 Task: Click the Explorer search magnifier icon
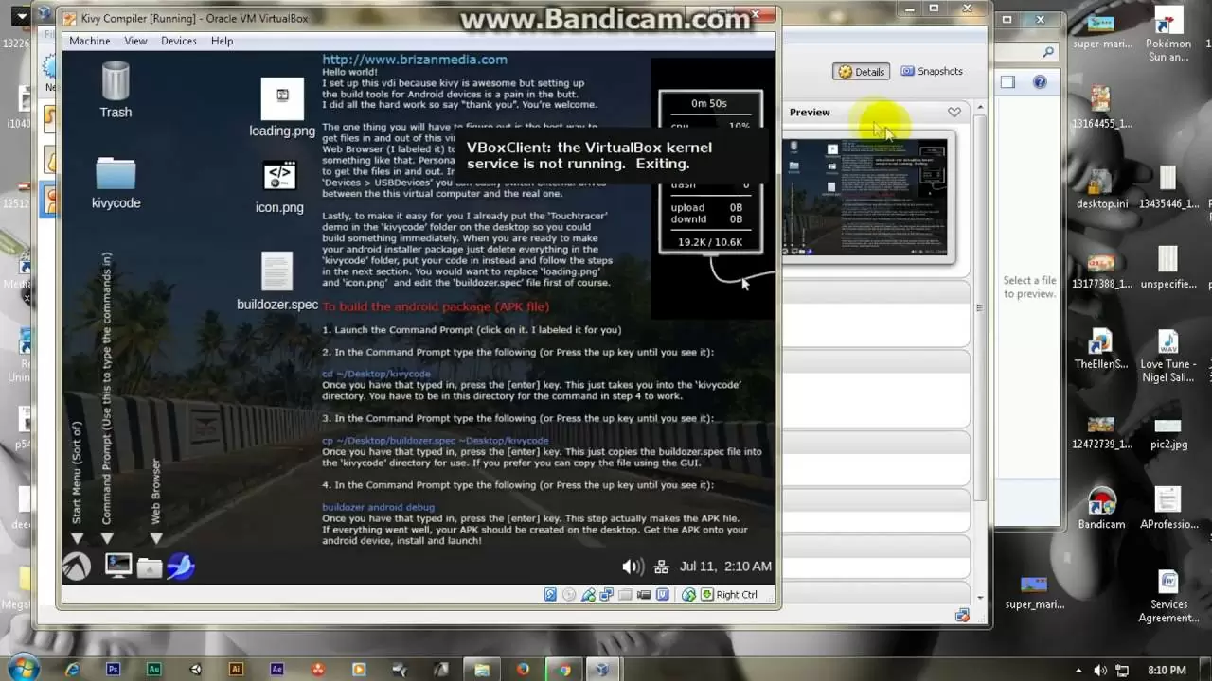(1048, 52)
